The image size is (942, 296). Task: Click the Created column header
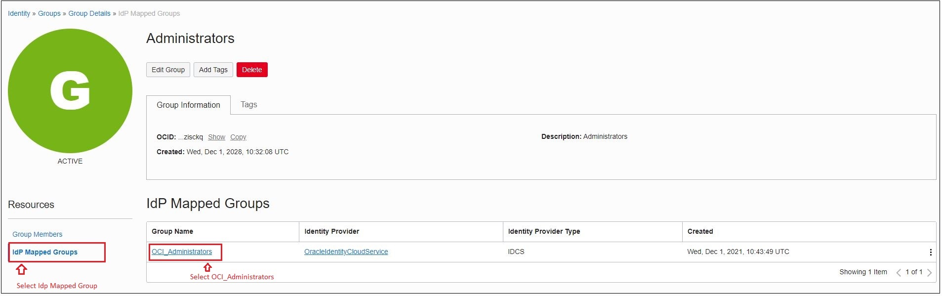point(700,231)
